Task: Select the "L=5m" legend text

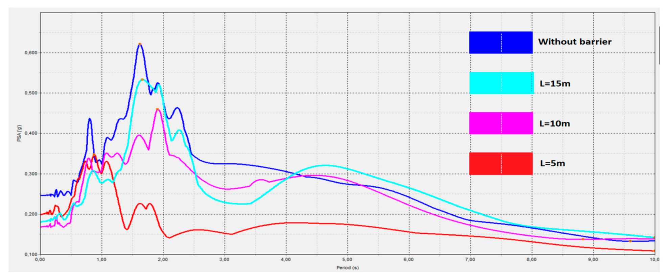Action: tap(552, 164)
